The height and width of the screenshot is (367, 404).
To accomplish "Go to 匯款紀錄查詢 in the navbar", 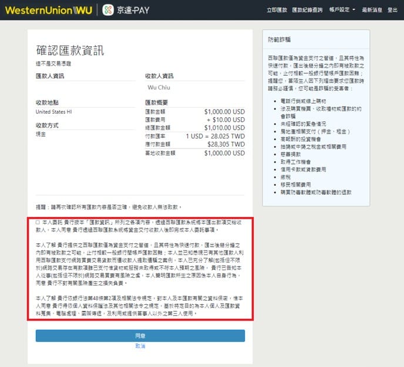I will point(306,10).
